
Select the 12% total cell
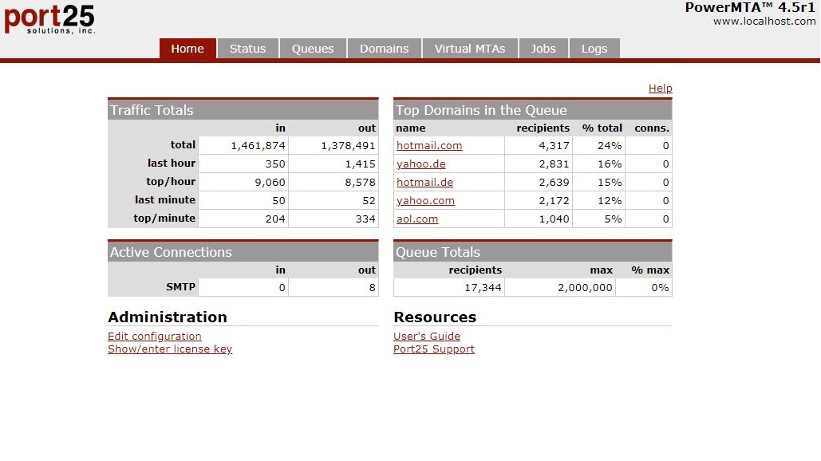[x=599, y=200]
